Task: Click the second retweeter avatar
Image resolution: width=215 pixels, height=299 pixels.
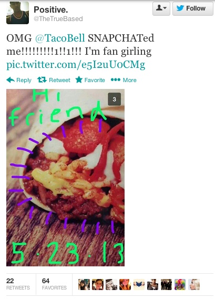Action: coord(98,284)
